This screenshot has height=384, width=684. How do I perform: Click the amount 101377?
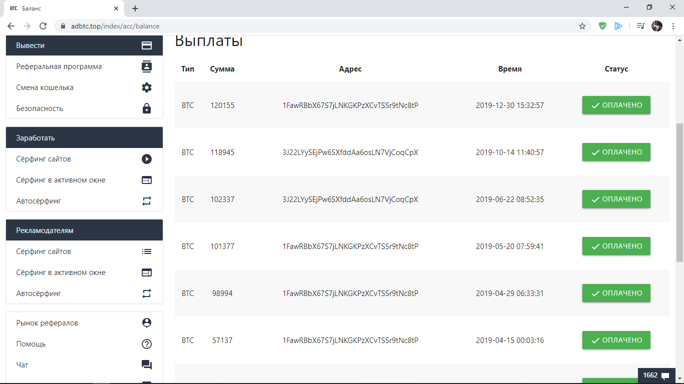222,246
